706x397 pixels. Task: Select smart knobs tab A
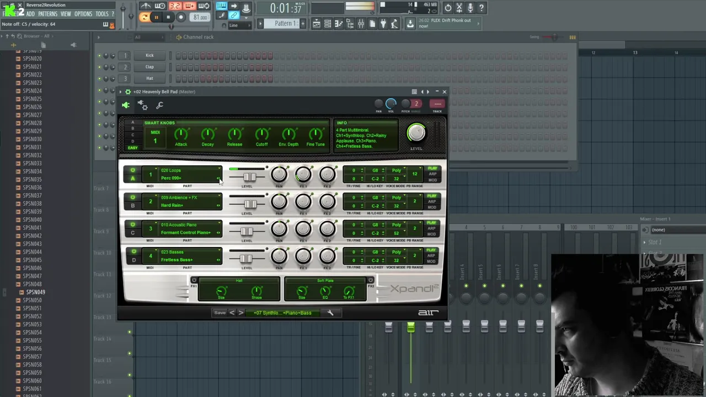pyautogui.click(x=132, y=122)
